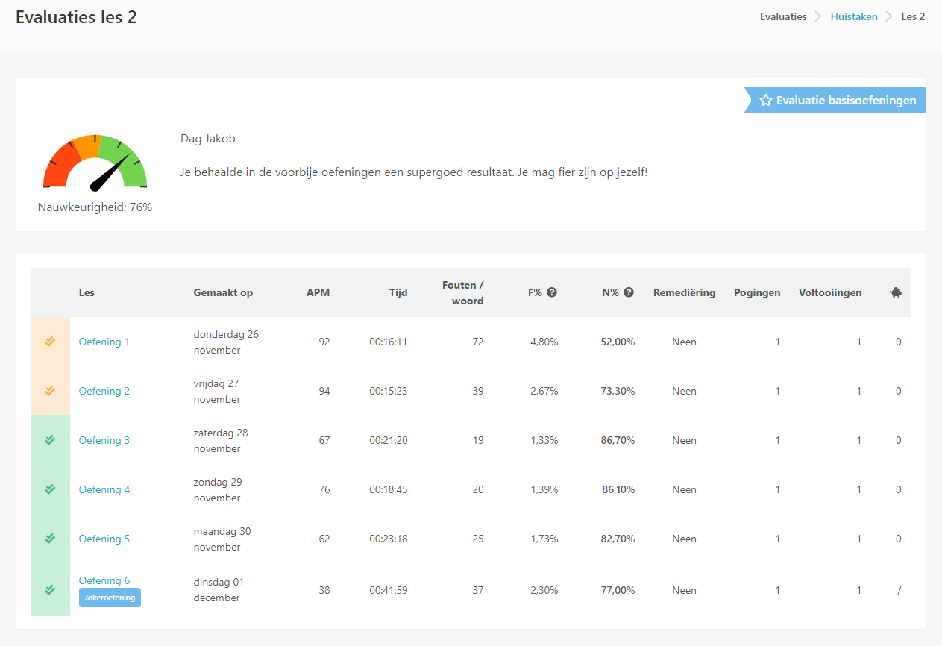Click the time value 00:16:11

pos(389,342)
